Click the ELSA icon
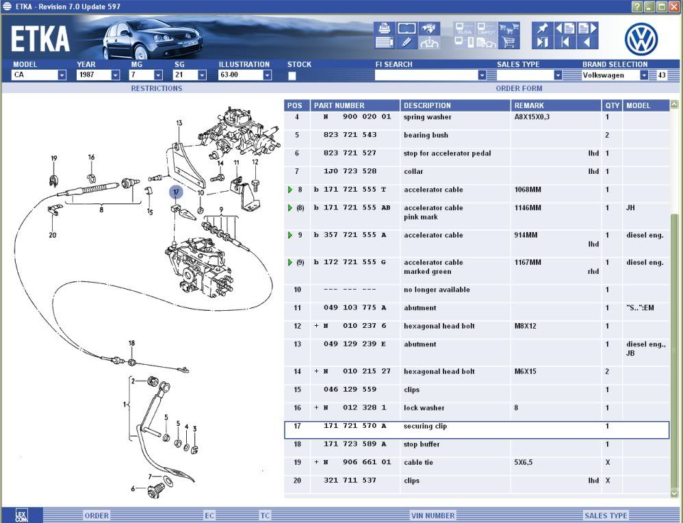 tap(464, 28)
